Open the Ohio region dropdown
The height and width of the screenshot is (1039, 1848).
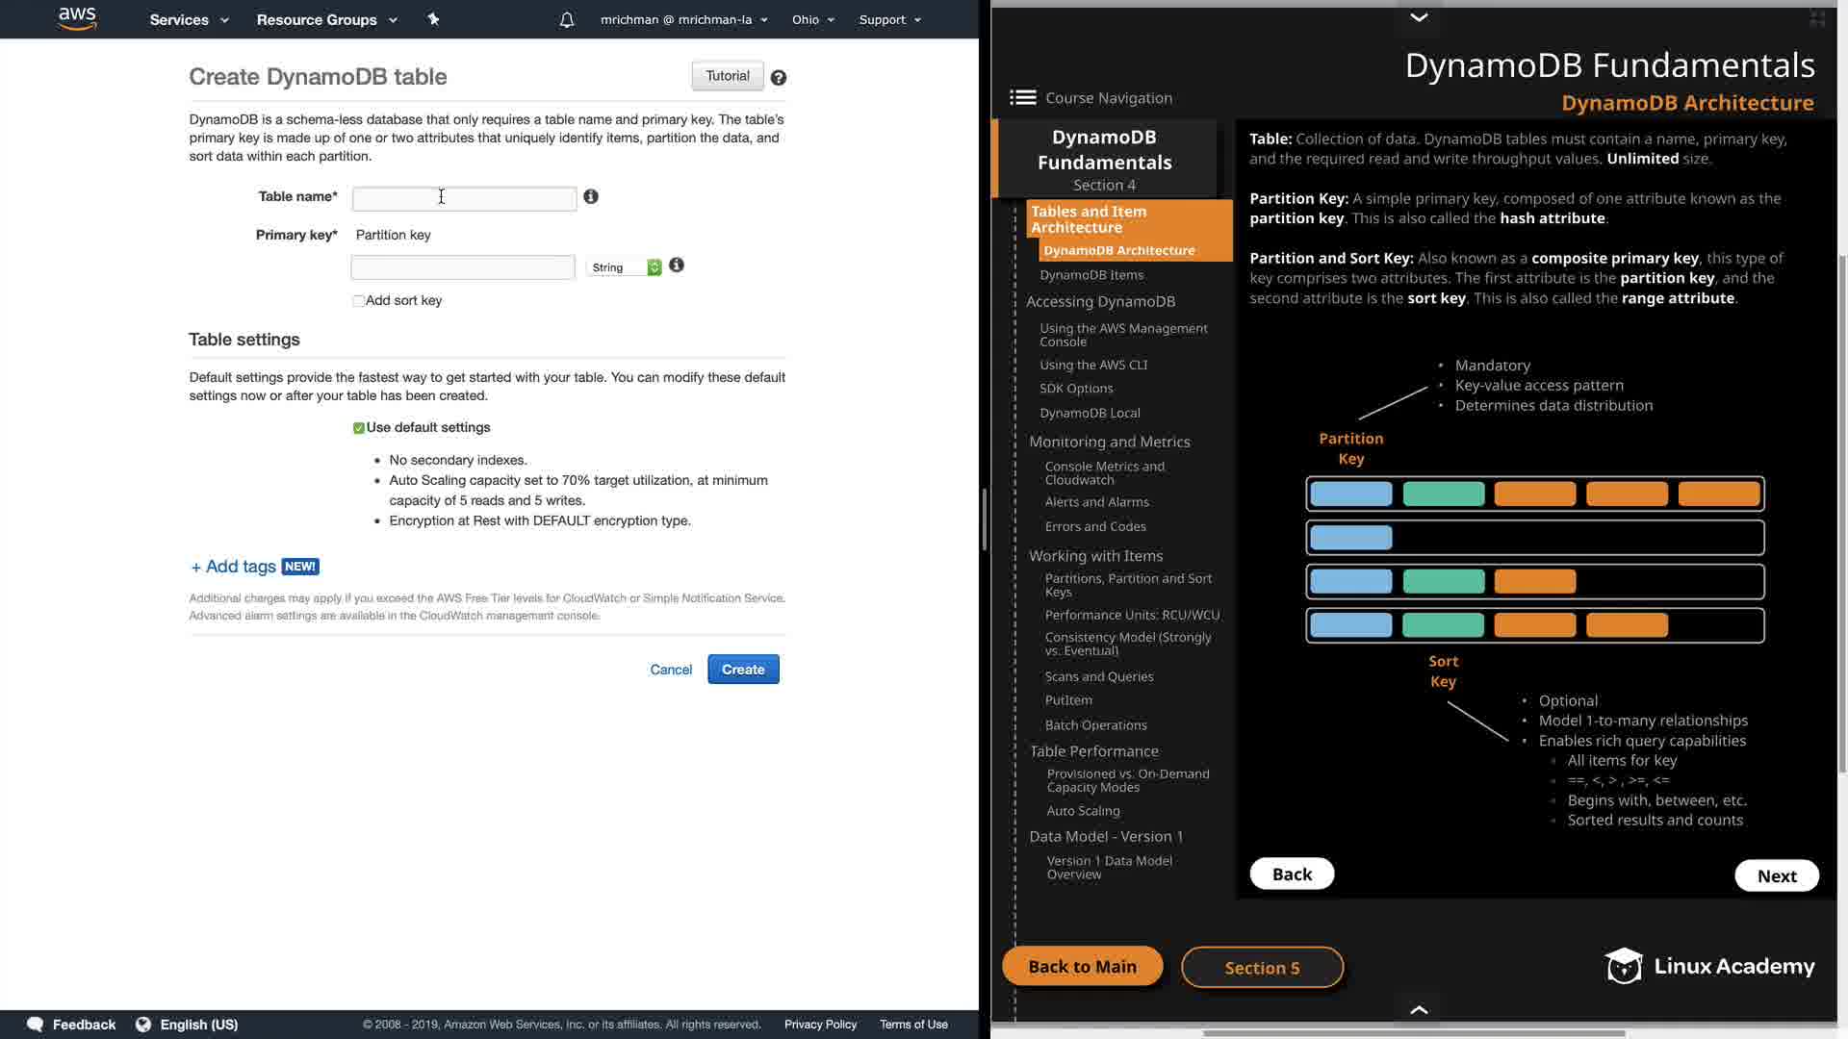(812, 19)
